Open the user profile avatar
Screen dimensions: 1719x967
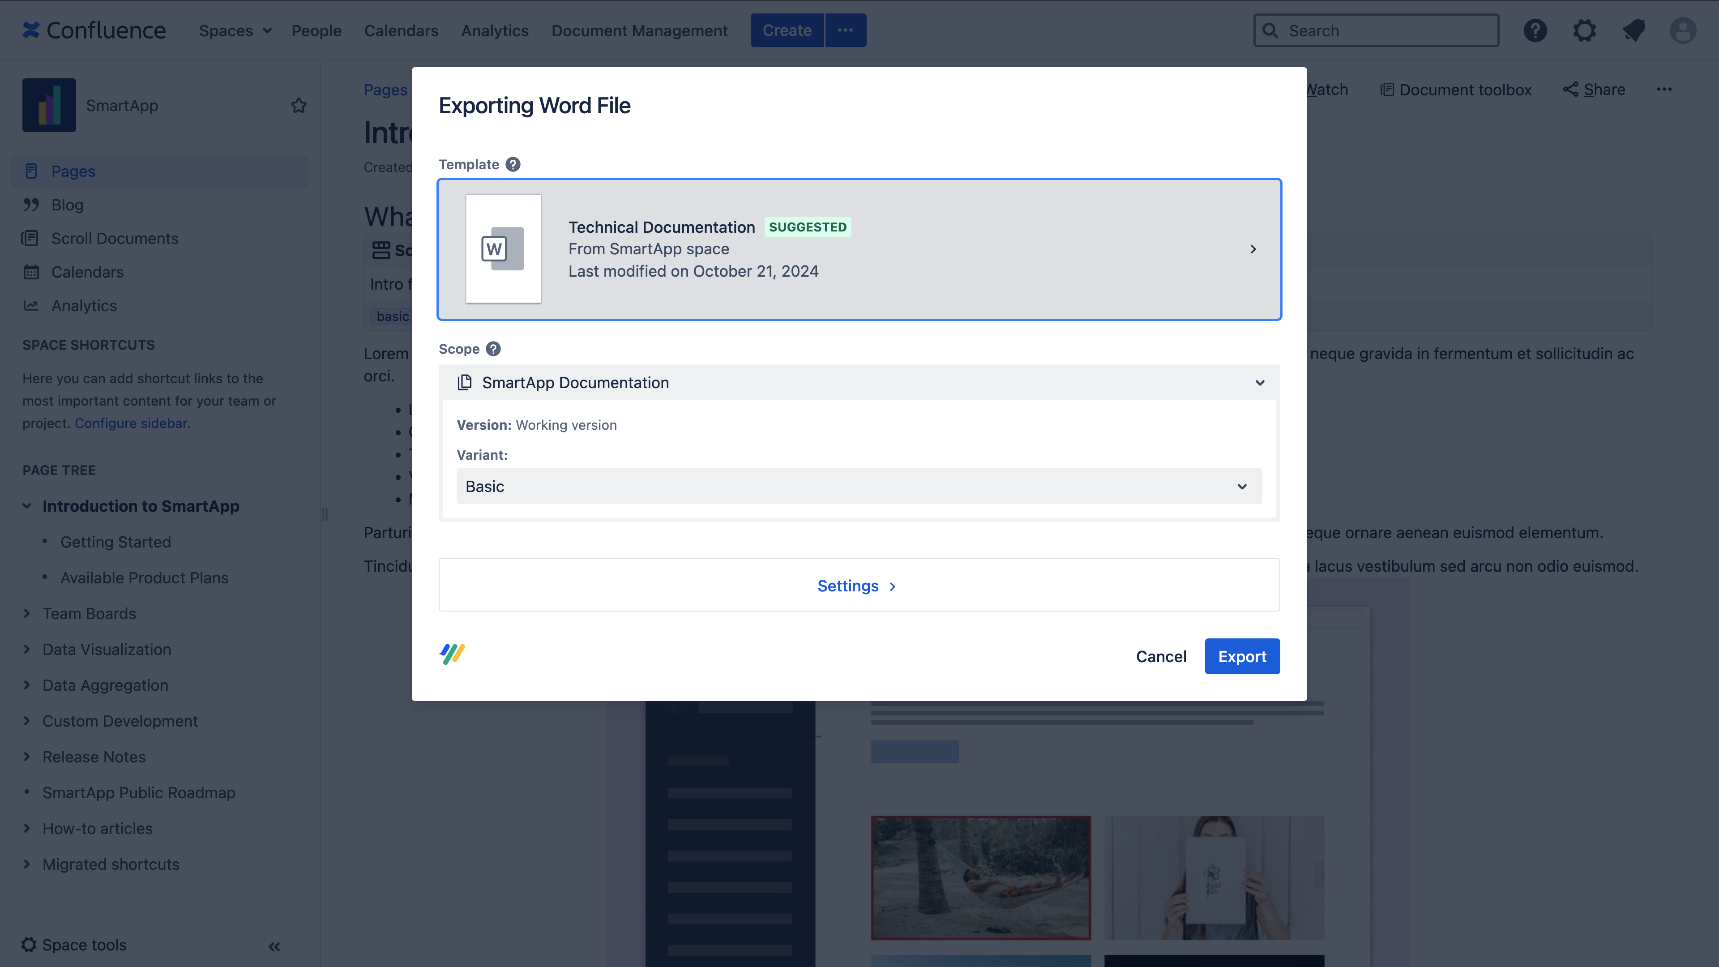tap(1682, 31)
